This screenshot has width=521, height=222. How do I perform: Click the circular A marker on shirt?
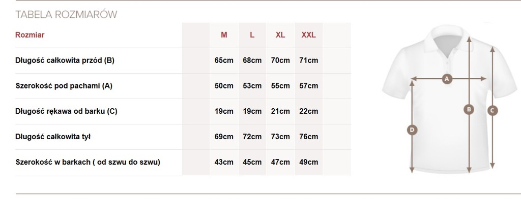tap(447, 79)
